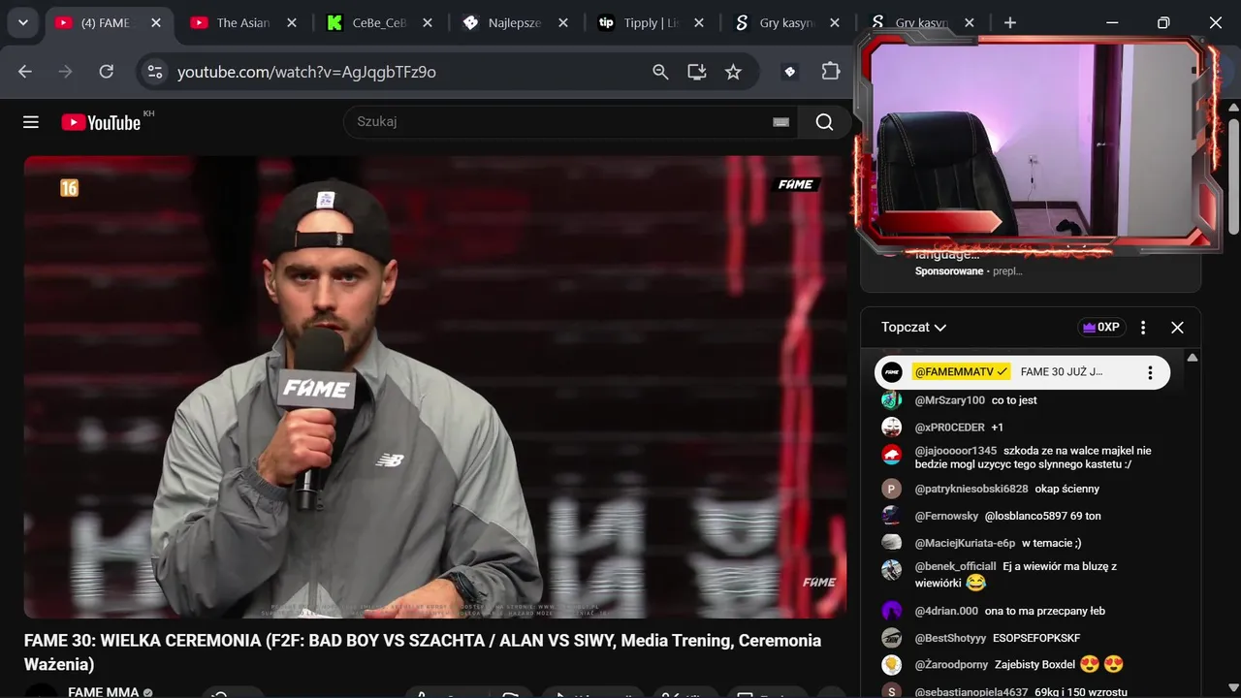Close the CeBe_CeB tab
Screen dimensions: 1241x698
(x=428, y=23)
